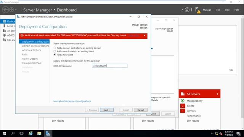This screenshot has height=137, width=244.
Task: Select Domain Controller Options wizard step
Action: pyautogui.click(x=35, y=46)
